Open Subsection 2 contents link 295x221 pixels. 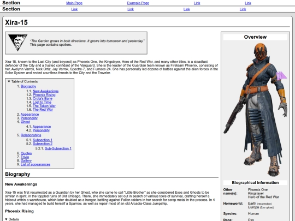click(x=43, y=144)
